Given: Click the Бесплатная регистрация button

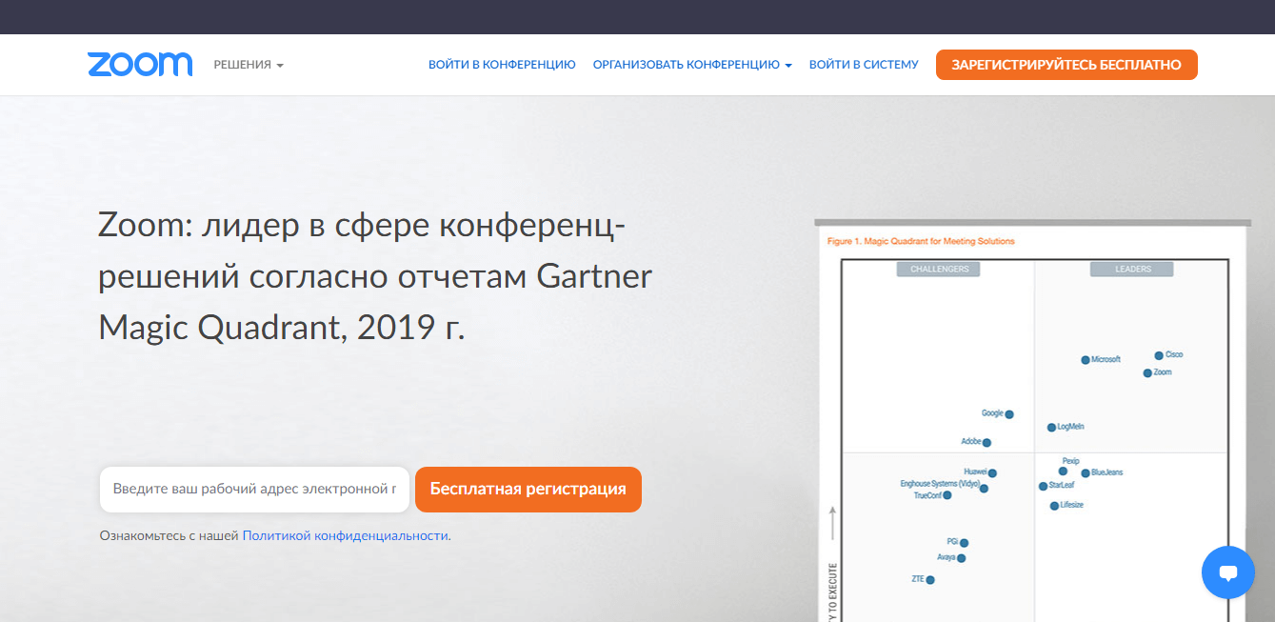Looking at the screenshot, I should [528, 490].
